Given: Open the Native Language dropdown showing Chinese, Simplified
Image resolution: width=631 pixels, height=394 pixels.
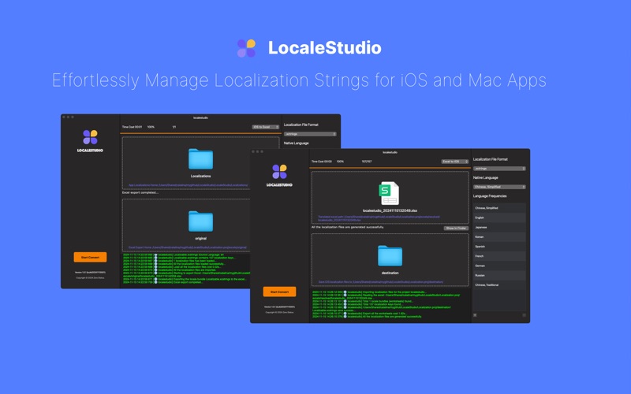Looking at the screenshot, I should tap(499, 187).
